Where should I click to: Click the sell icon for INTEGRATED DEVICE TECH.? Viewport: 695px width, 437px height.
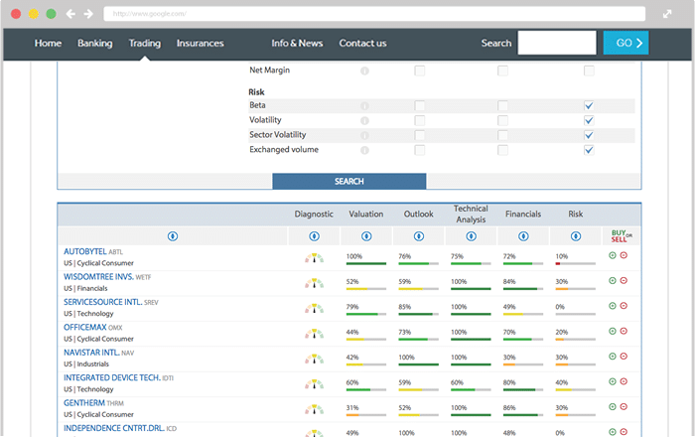click(624, 381)
